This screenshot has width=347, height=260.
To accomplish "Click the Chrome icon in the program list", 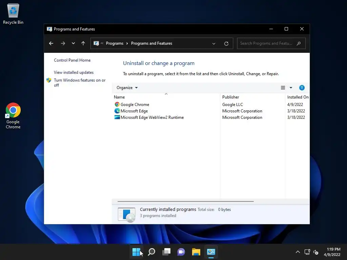I will click(117, 104).
